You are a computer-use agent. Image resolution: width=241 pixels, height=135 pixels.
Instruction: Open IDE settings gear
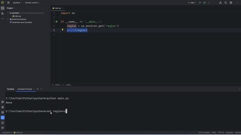[231, 3]
